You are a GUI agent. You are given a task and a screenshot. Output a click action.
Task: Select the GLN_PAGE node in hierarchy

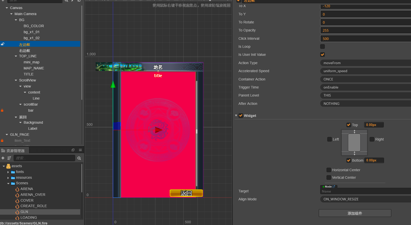(x=20, y=134)
